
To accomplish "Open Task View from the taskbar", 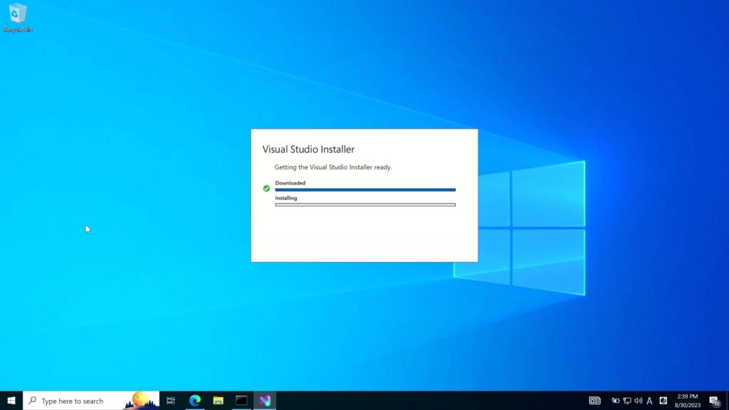I will [x=171, y=401].
